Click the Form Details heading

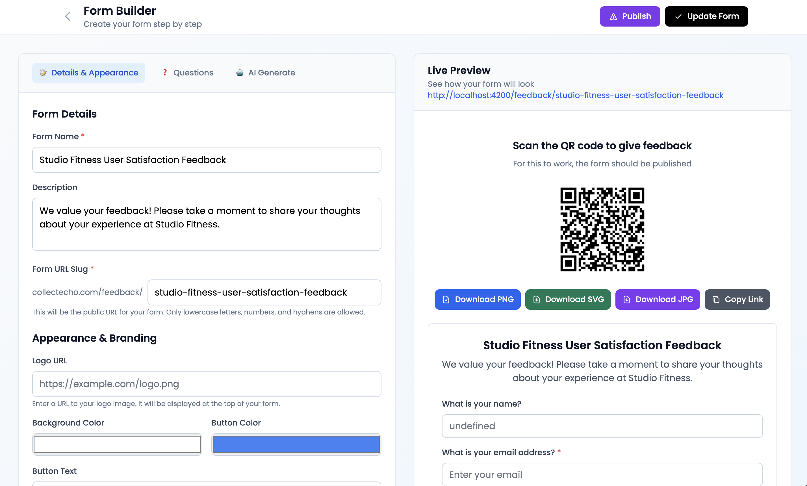(64, 114)
